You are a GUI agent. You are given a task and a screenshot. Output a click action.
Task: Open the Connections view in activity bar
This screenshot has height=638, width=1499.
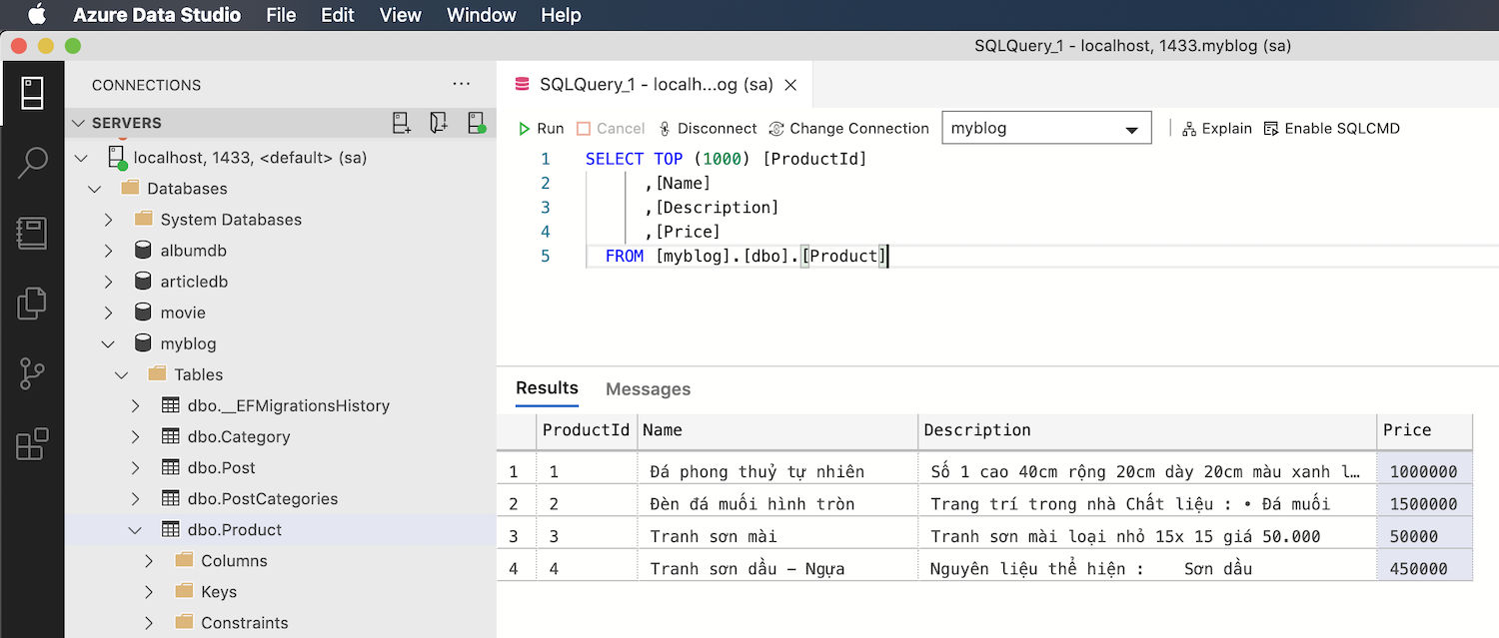[x=32, y=93]
